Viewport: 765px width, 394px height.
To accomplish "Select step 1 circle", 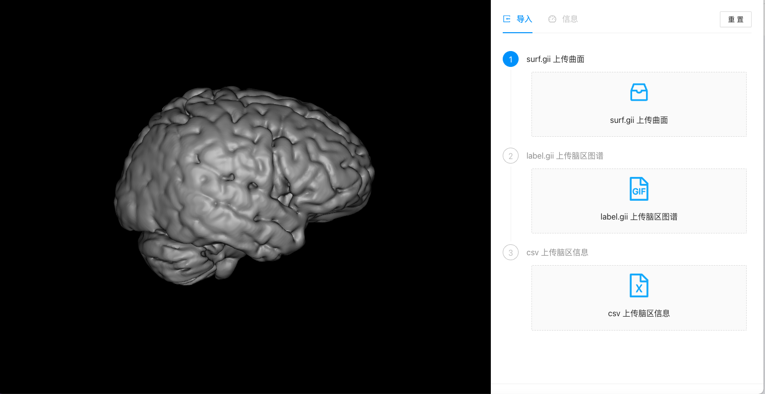I will coord(511,59).
